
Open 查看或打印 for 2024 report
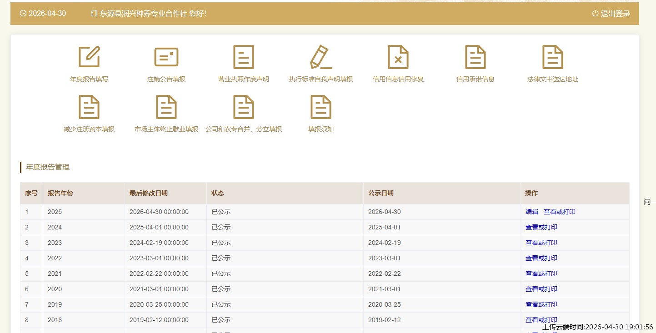(x=541, y=227)
